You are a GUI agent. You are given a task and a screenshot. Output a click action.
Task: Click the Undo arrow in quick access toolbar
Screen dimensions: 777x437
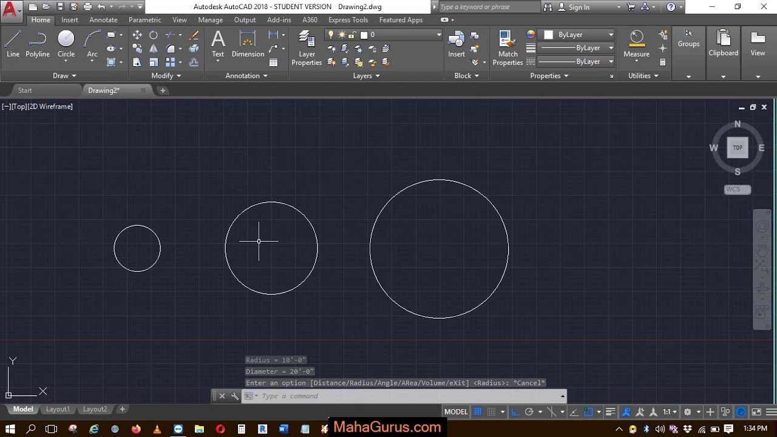(x=101, y=7)
